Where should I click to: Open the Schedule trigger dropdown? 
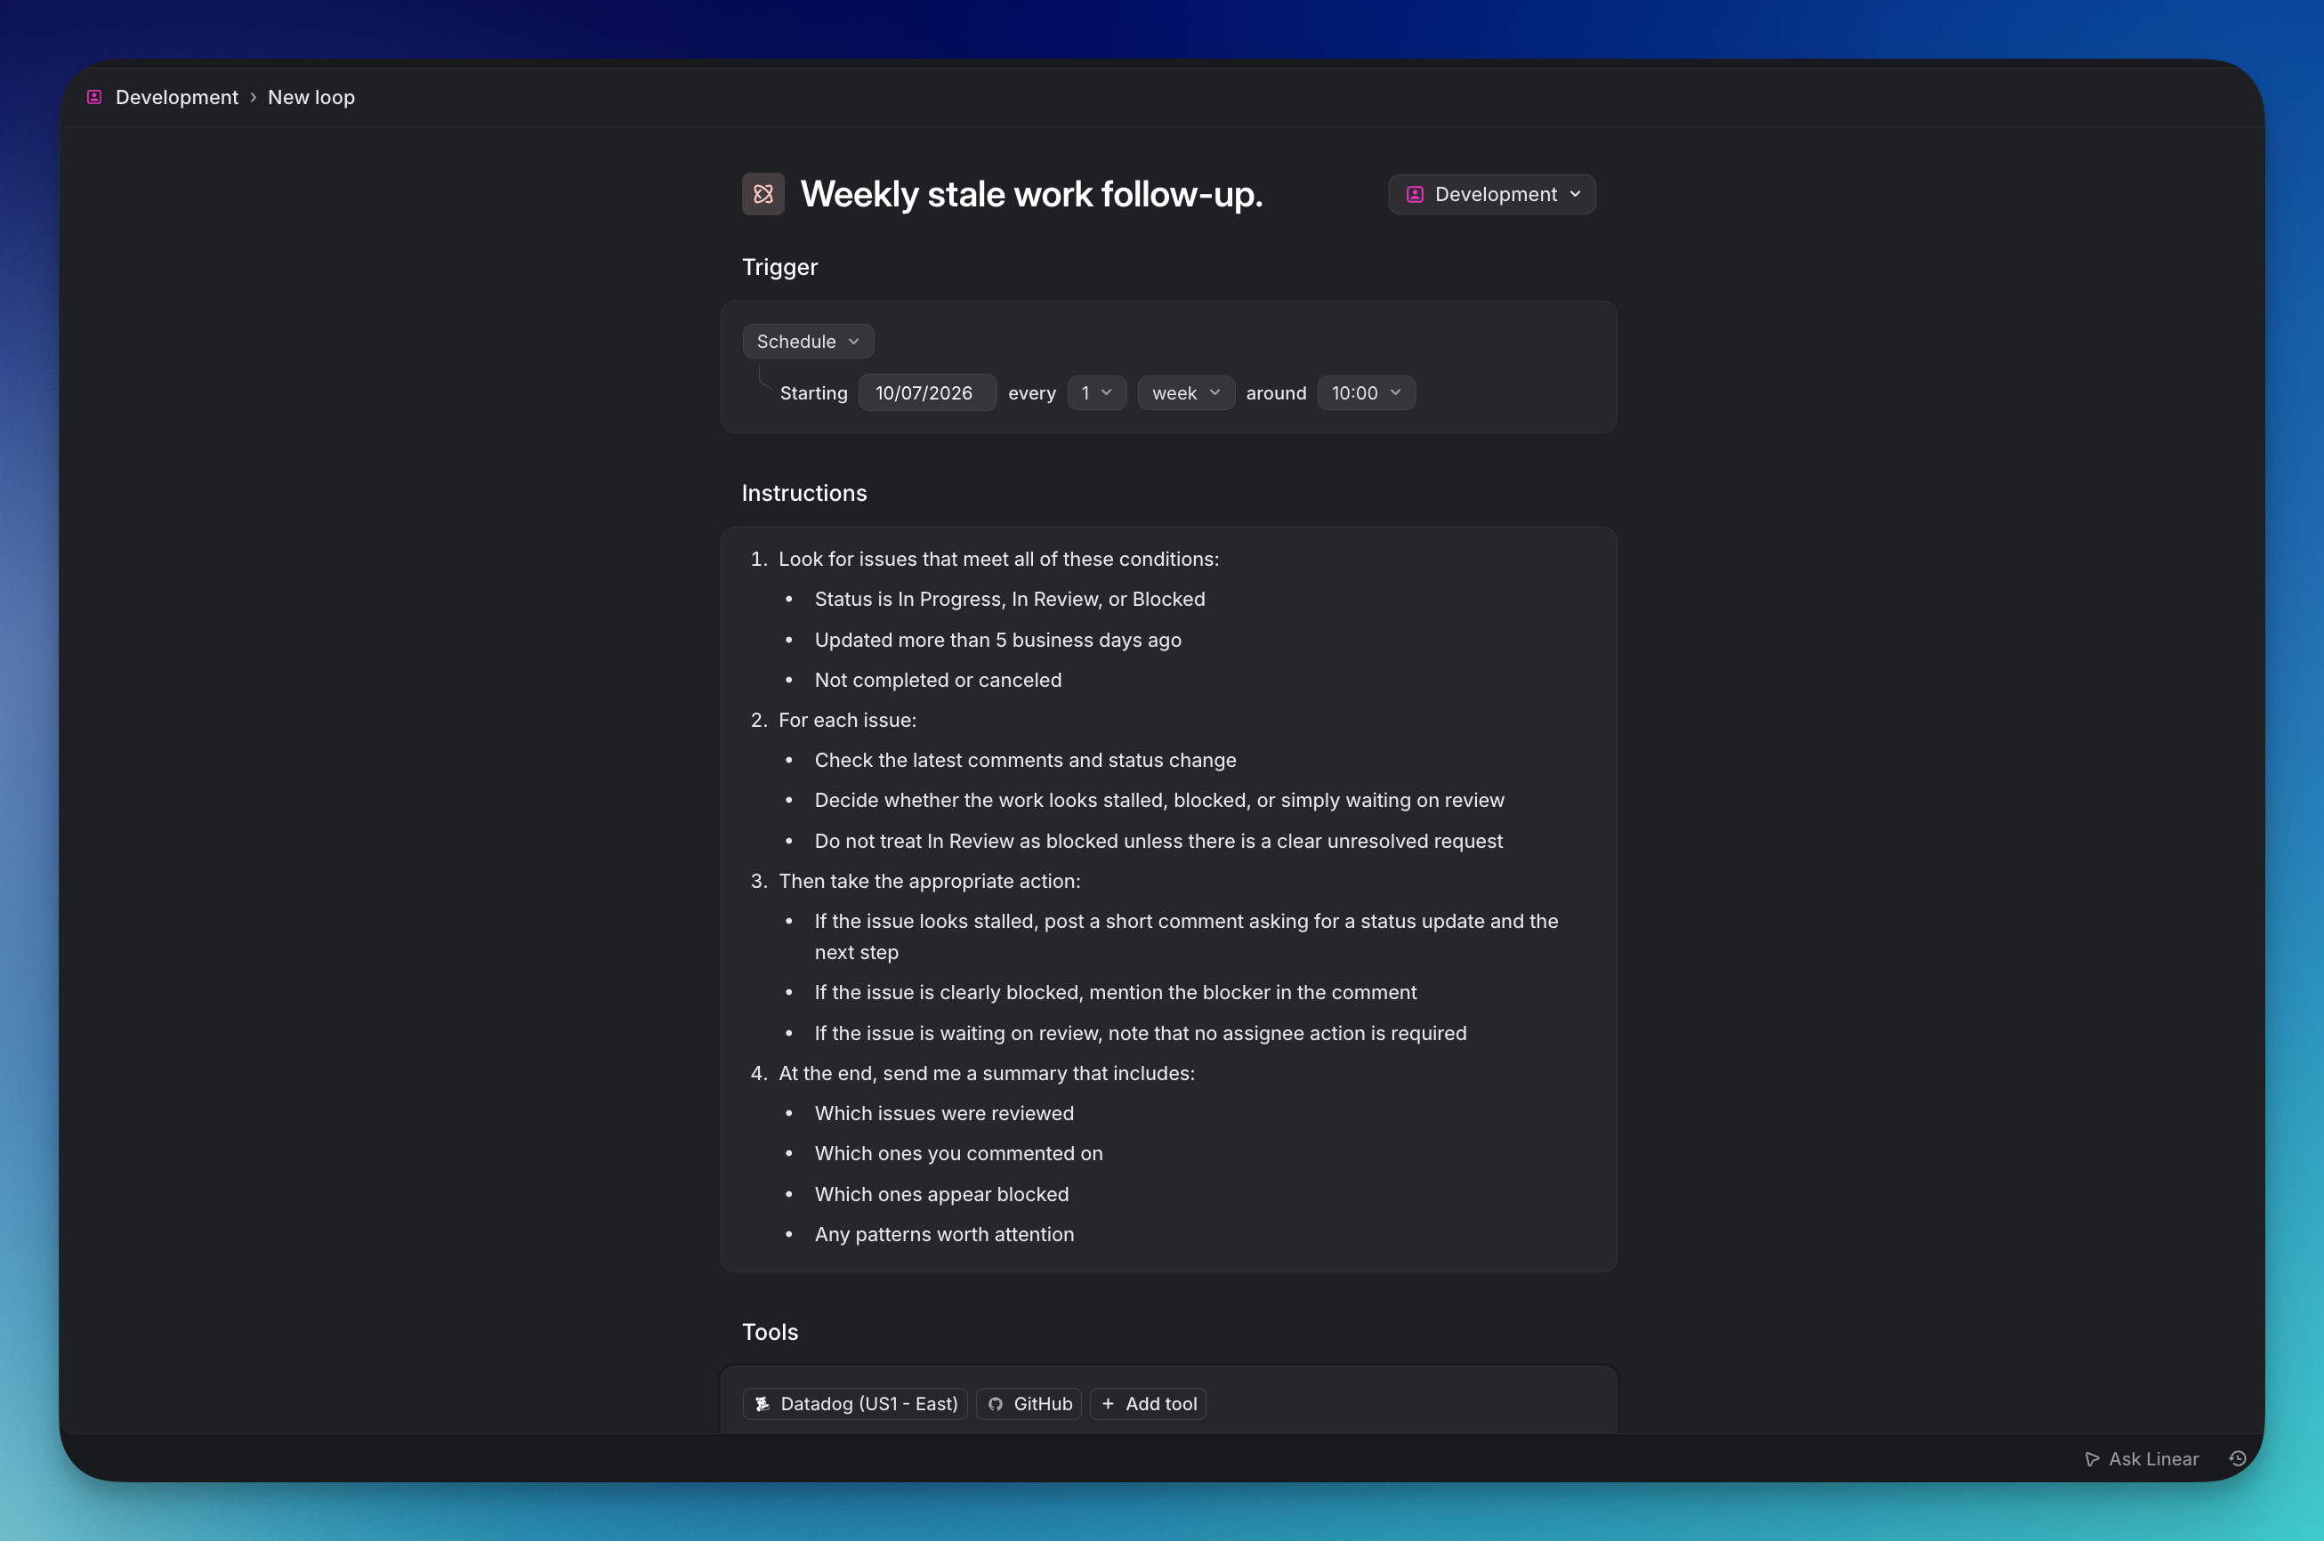pyautogui.click(x=808, y=341)
